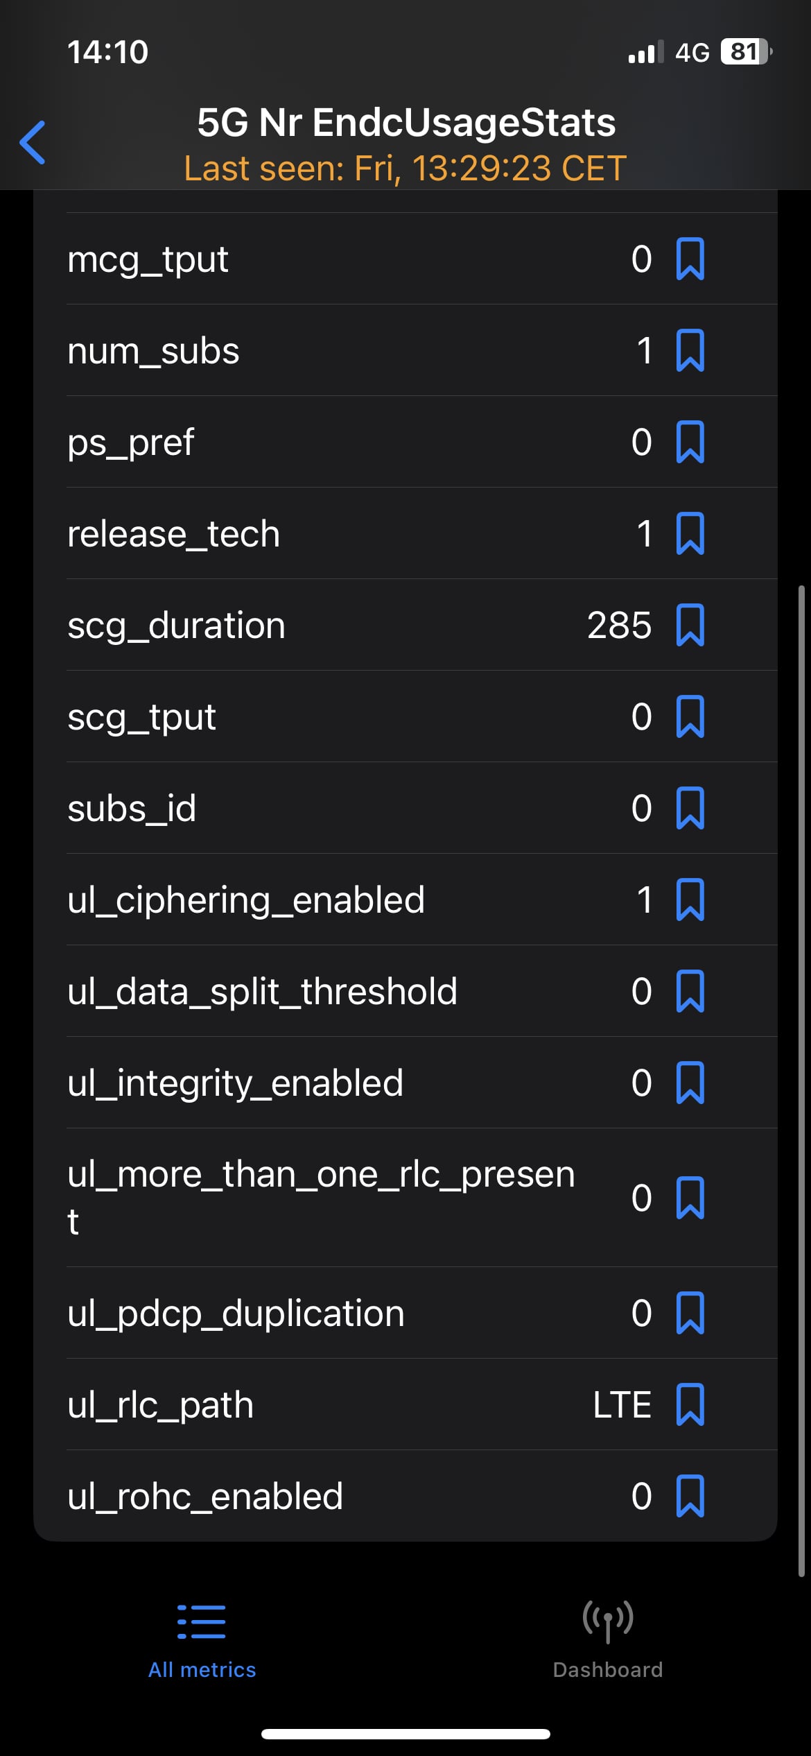Bookmark the mcg_tput metric
Viewport: 811px width, 1756px height.
(x=690, y=259)
